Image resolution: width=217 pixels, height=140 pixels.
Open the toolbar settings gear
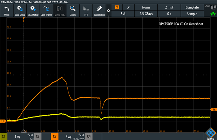109,11
